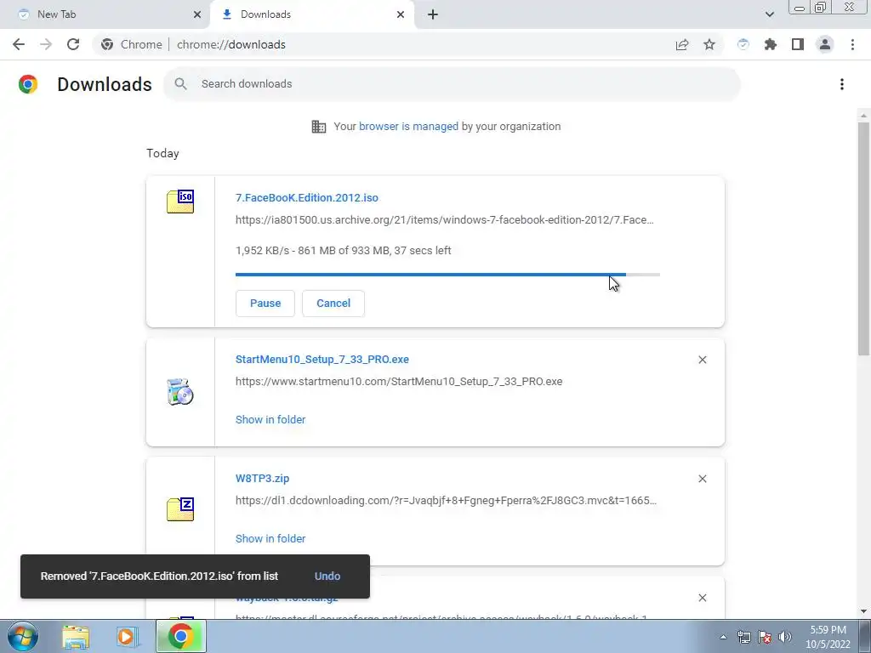Toggle the browser side panel icon
This screenshot has height=653, width=871.
[x=798, y=44]
